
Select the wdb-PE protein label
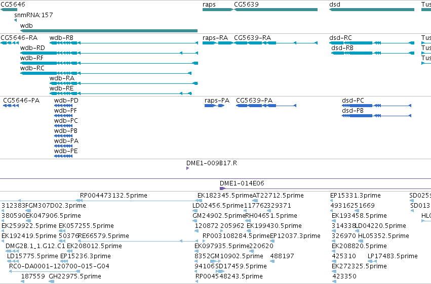coord(66,151)
